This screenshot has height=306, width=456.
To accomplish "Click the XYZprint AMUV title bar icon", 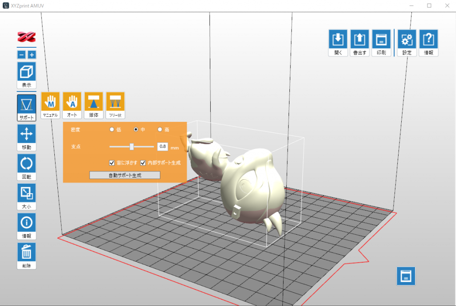I will click(6, 5).
